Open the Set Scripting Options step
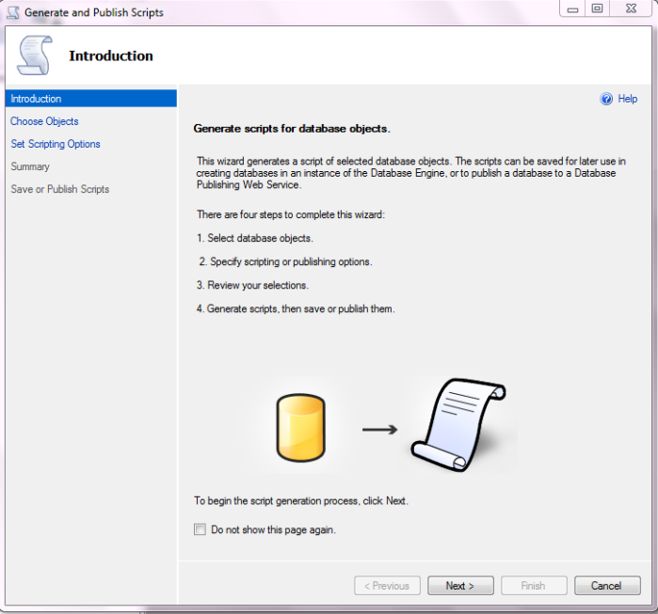The width and height of the screenshot is (658, 614). [x=56, y=144]
